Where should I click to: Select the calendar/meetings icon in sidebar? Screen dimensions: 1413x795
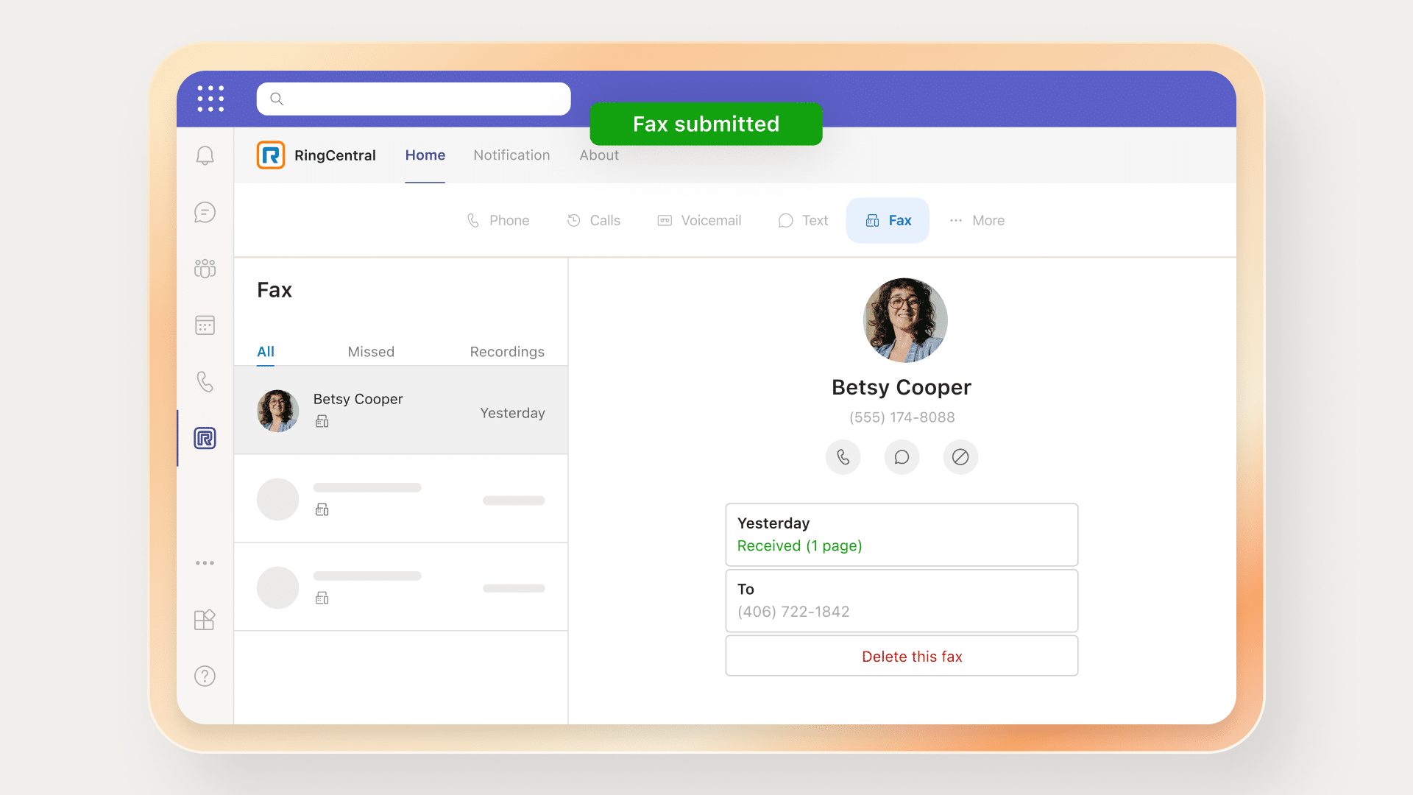205,325
